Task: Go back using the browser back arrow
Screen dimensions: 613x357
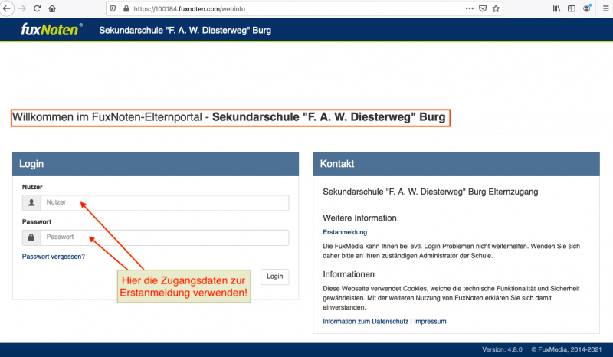Action: 7,8
